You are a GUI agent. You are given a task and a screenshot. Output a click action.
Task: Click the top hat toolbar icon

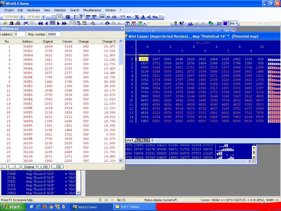(x=12, y=23)
